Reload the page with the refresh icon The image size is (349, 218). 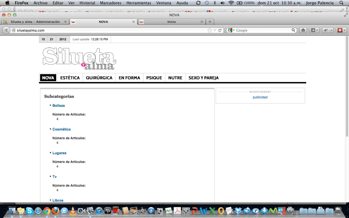click(x=220, y=30)
